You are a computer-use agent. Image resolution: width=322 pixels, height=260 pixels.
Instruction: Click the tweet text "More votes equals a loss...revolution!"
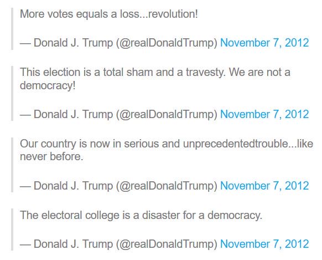(x=109, y=14)
